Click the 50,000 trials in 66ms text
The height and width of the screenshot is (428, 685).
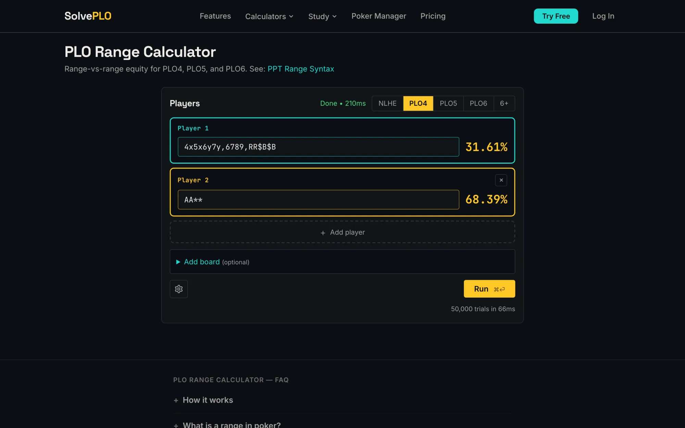[483, 309]
